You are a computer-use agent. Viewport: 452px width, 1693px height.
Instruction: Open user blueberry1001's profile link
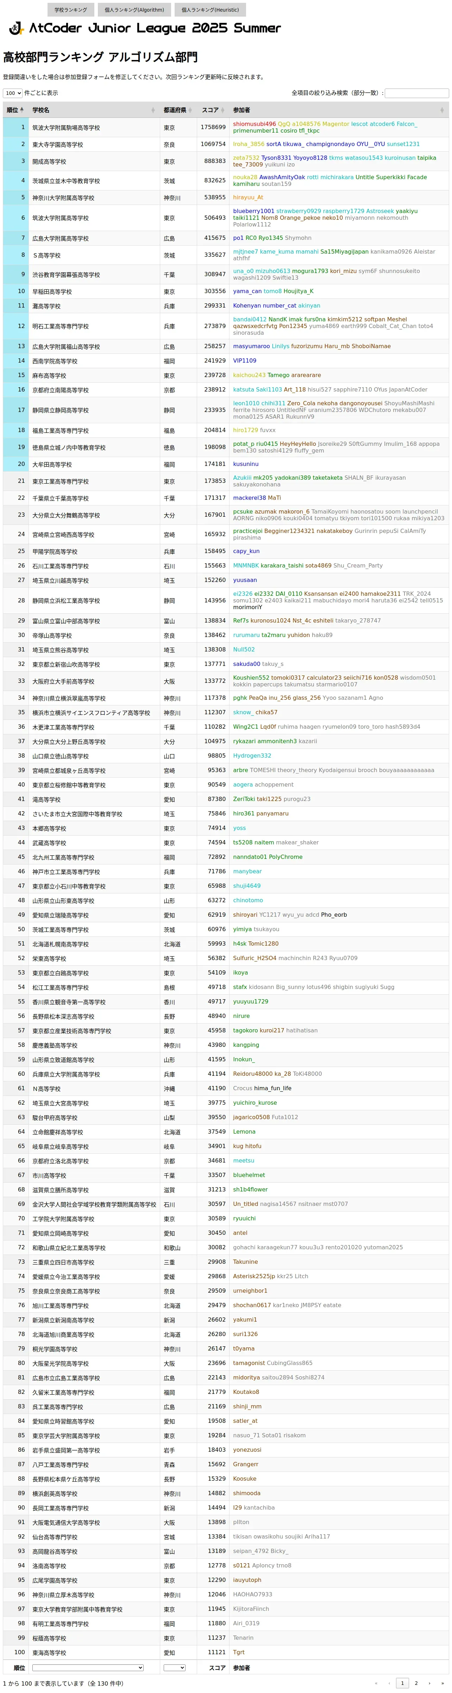point(254,211)
